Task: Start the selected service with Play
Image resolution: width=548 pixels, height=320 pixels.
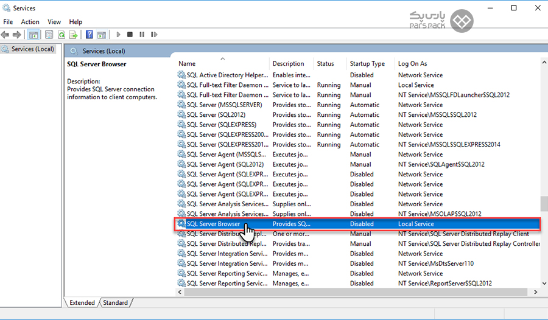Action: (x=118, y=35)
